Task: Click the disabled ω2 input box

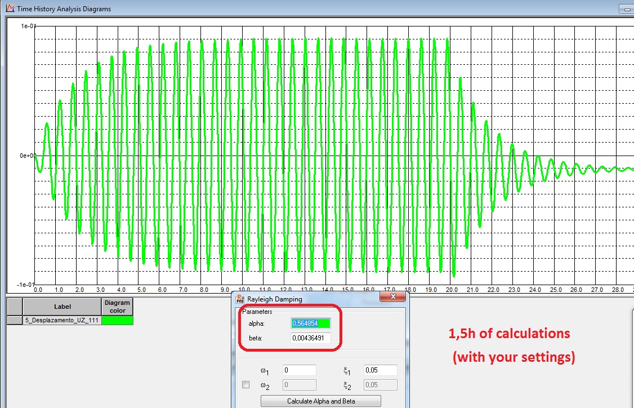Action: (x=298, y=384)
